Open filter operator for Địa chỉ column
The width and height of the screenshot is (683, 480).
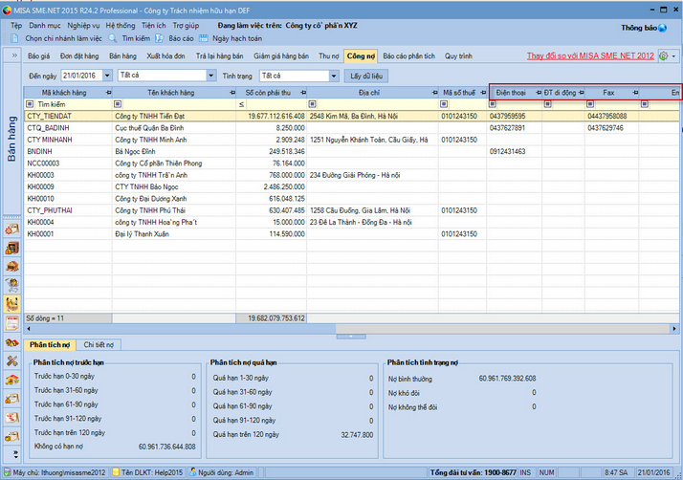click(312, 104)
